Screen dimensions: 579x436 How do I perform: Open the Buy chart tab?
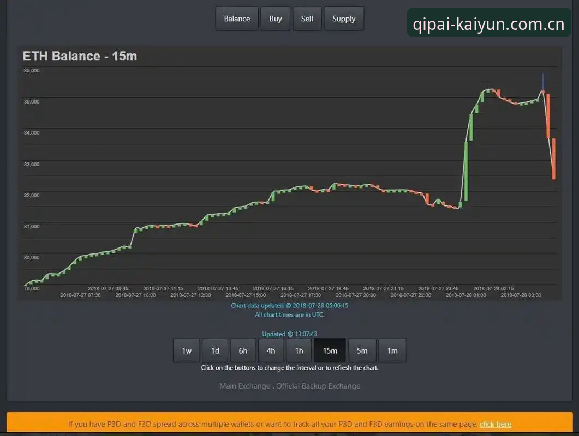click(276, 19)
